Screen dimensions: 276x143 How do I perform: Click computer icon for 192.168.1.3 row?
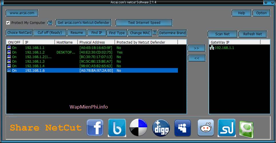[x=9, y=61]
